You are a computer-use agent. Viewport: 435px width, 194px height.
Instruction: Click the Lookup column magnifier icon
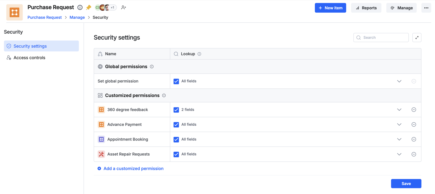[176, 54]
